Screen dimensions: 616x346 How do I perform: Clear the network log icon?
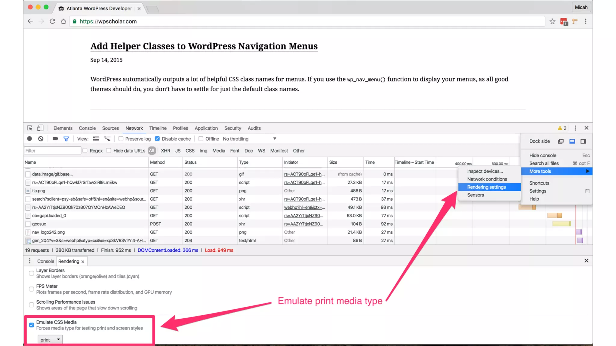coord(41,139)
